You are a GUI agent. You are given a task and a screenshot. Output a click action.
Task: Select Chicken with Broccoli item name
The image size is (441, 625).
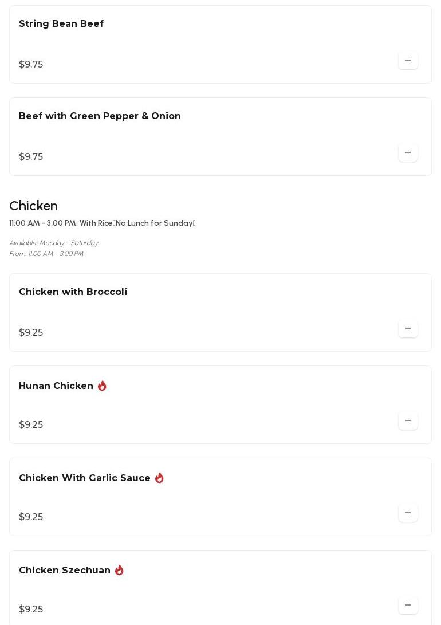coord(73,292)
